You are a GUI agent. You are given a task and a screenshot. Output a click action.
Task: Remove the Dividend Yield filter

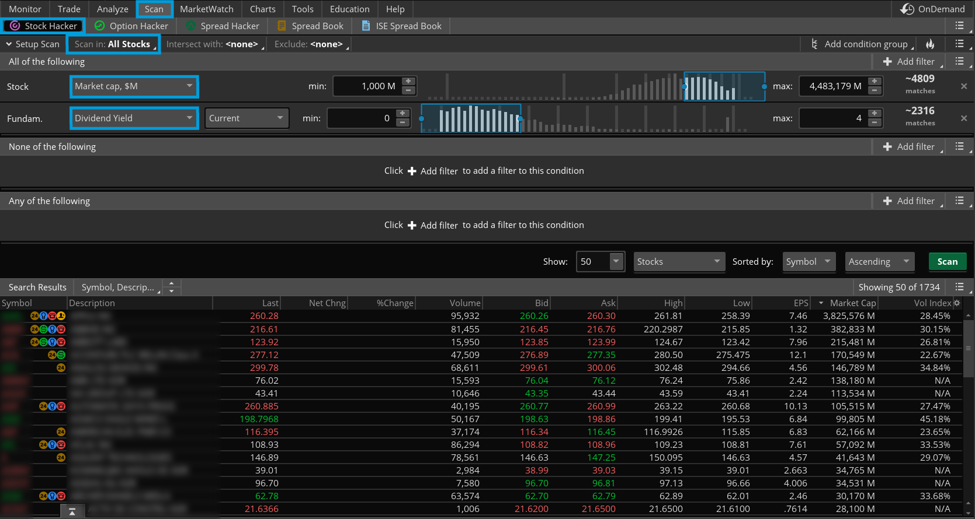[964, 118]
